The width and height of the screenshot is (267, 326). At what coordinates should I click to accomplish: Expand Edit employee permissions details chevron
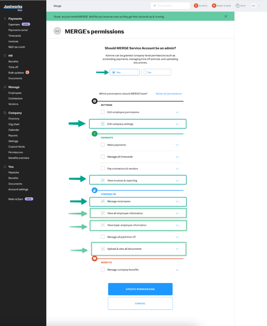177,112
